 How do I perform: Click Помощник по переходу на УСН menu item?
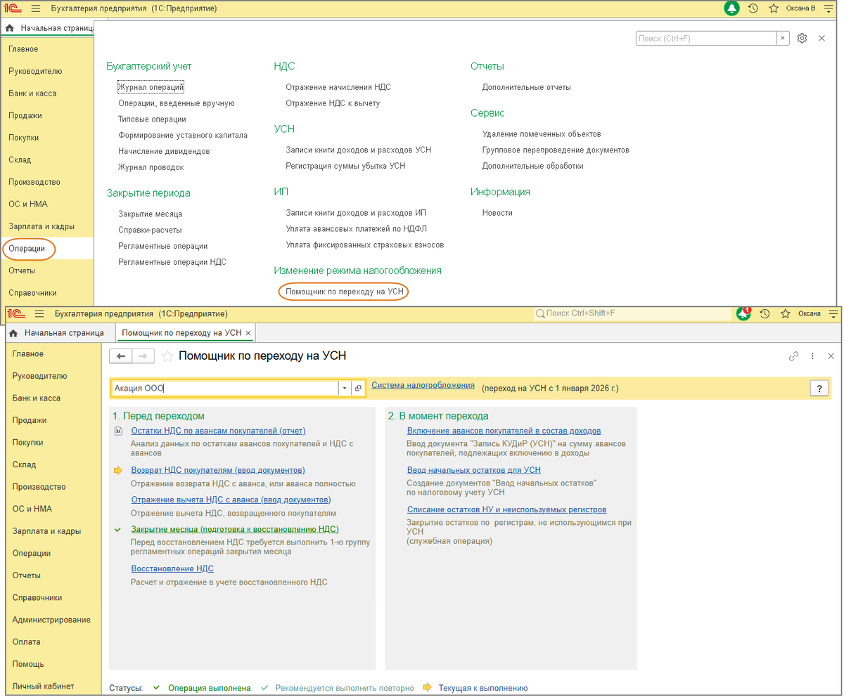[343, 292]
